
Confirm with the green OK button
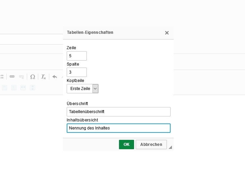pyautogui.click(x=126, y=145)
